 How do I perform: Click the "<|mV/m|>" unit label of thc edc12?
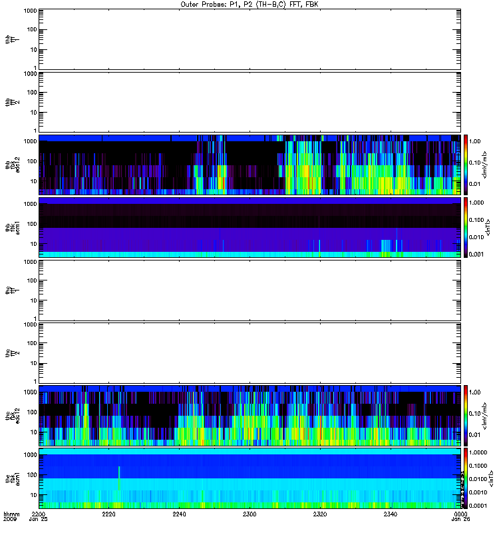pyautogui.click(x=485, y=416)
